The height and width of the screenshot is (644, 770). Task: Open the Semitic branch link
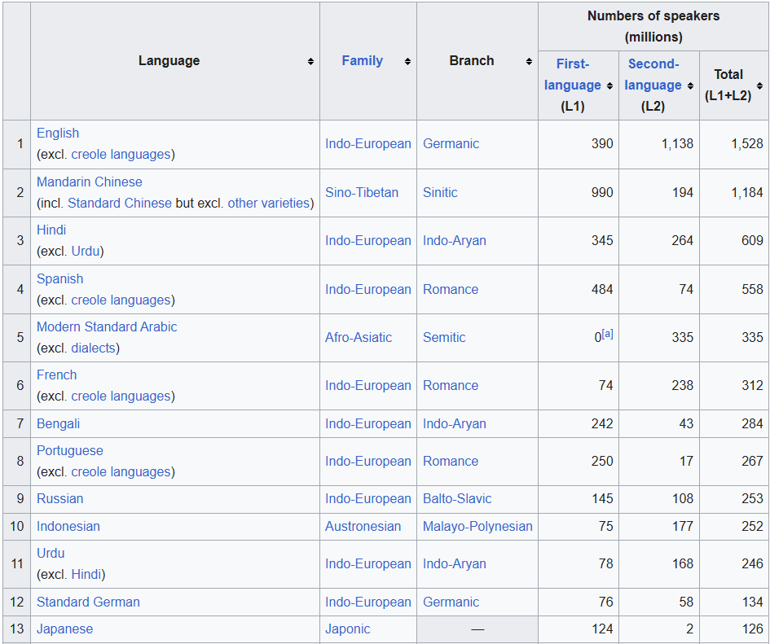[444, 337]
